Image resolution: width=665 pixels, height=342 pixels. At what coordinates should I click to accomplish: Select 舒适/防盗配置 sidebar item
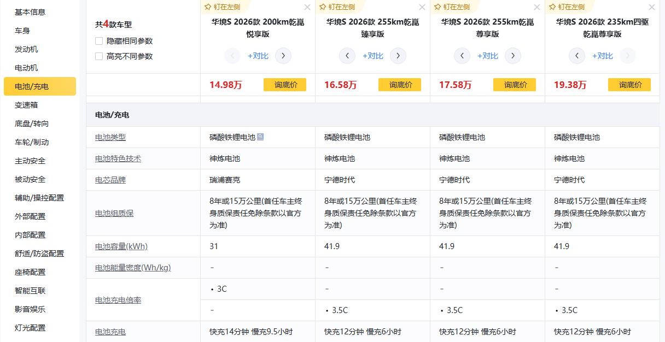[x=40, y=253]
